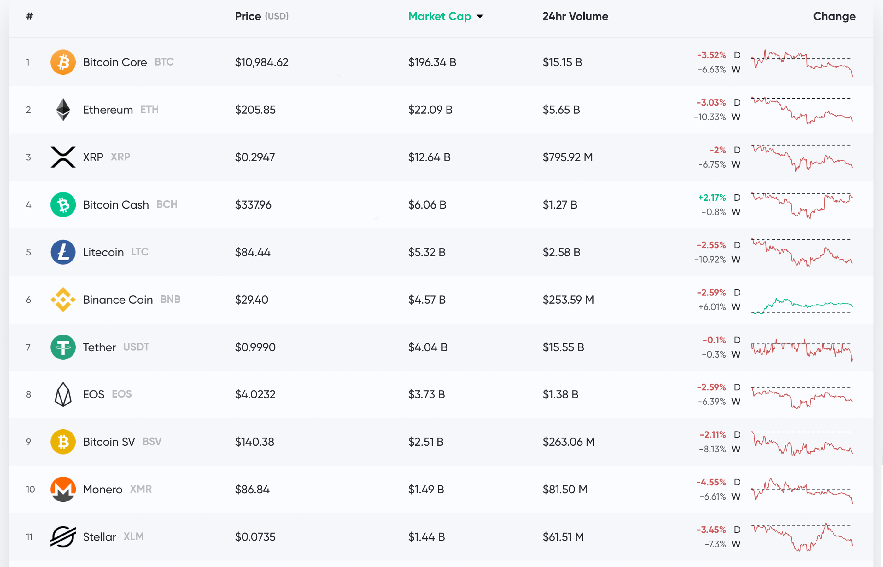Select the $15.55 B Tether volume

coord(563,347)
